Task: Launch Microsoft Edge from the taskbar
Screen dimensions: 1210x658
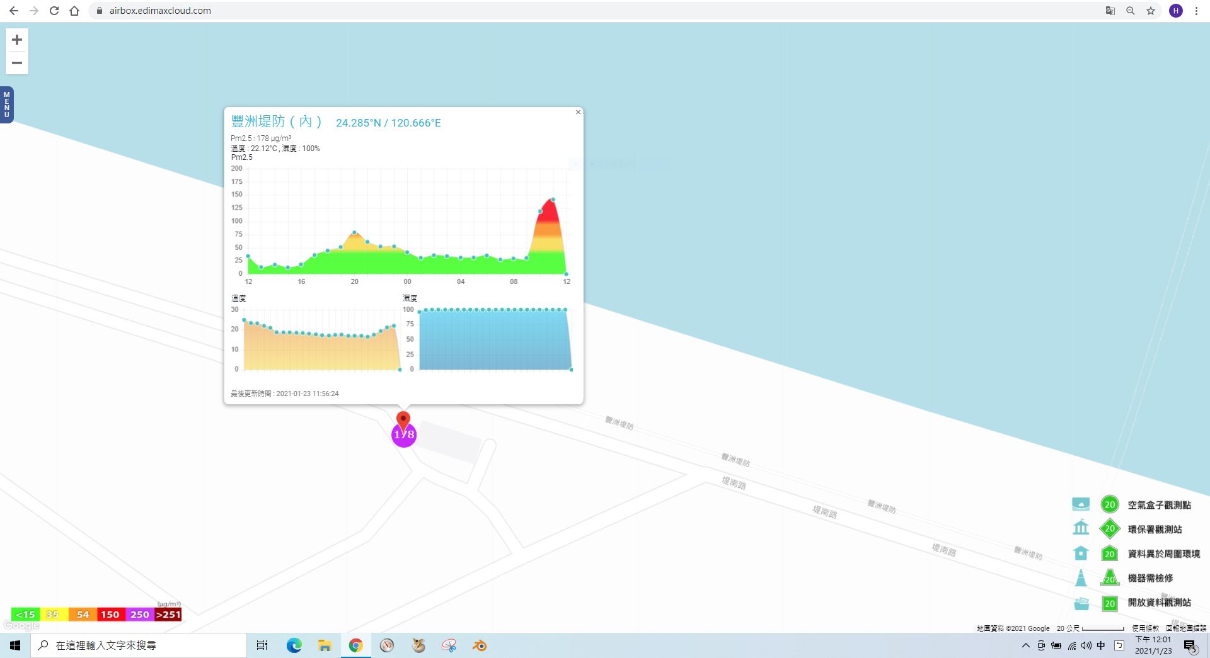Action: tap(294, 645)
